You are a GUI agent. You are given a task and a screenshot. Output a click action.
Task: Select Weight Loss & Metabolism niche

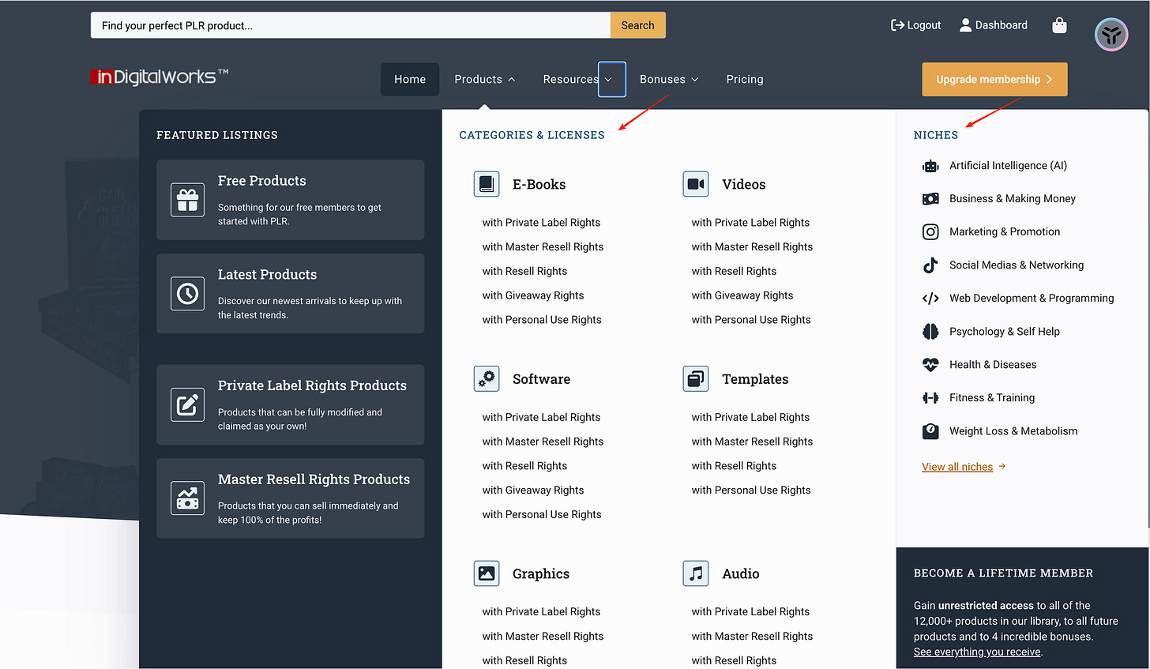pos(1013,431)
